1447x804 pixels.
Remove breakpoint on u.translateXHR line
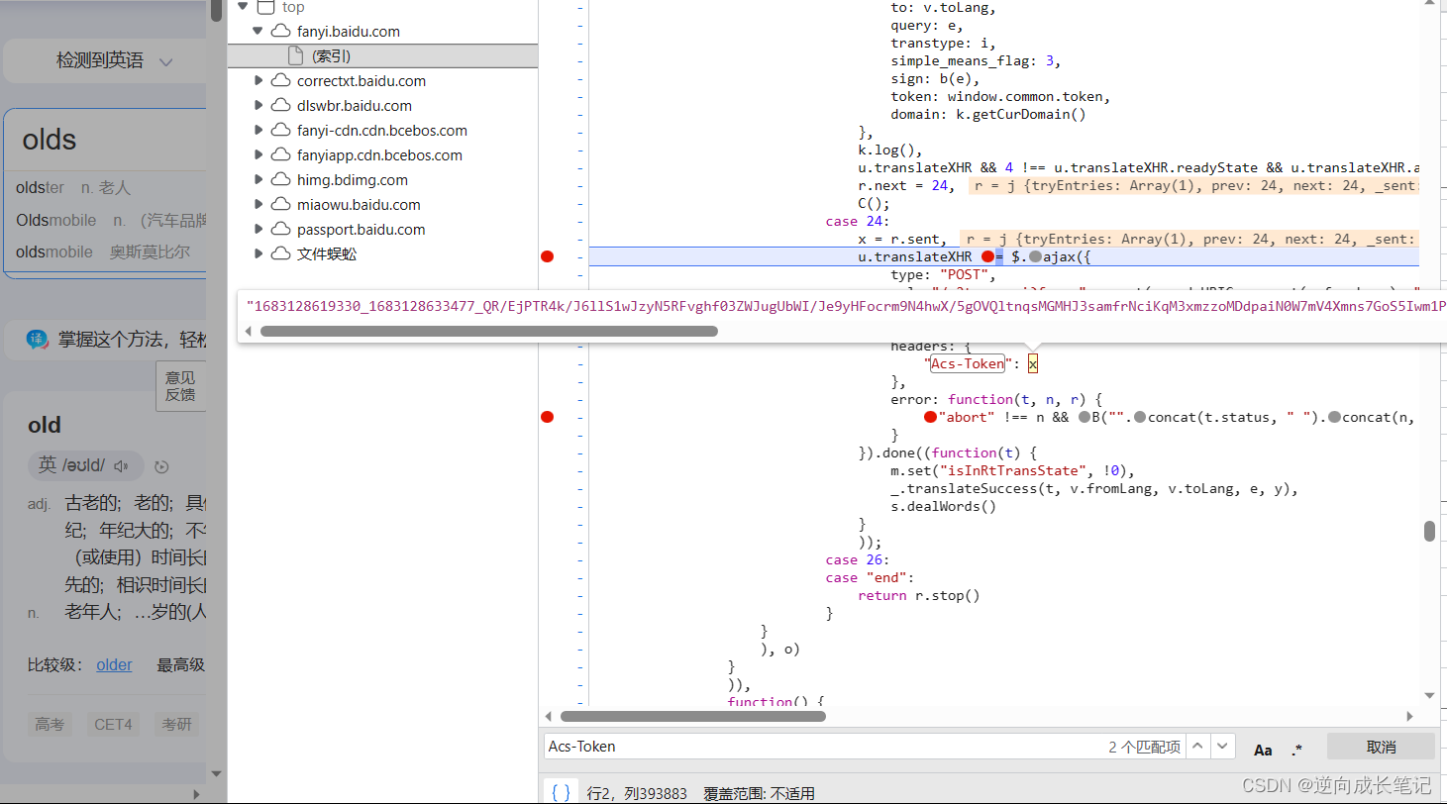coord(547,256)
